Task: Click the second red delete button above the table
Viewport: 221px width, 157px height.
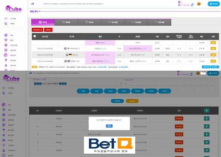Action: (x=48, y=30)
